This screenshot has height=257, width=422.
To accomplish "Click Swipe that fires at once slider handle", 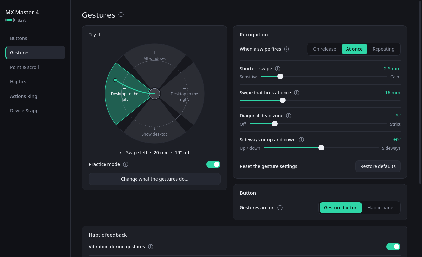I will (283, 100).
